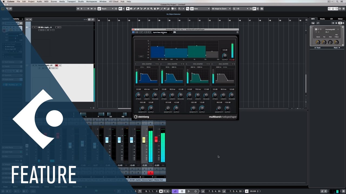
Task: Open the 1/8 quantize preset dropdown
Action: tap(242, 9)
